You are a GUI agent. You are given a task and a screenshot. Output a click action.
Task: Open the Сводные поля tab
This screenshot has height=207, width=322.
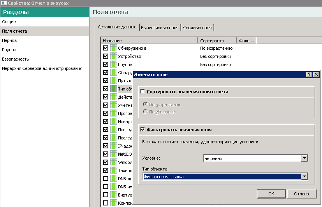[x=198, y=28]
